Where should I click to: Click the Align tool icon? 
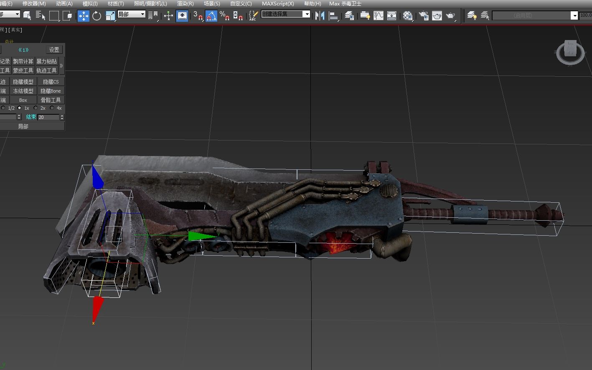333,16
